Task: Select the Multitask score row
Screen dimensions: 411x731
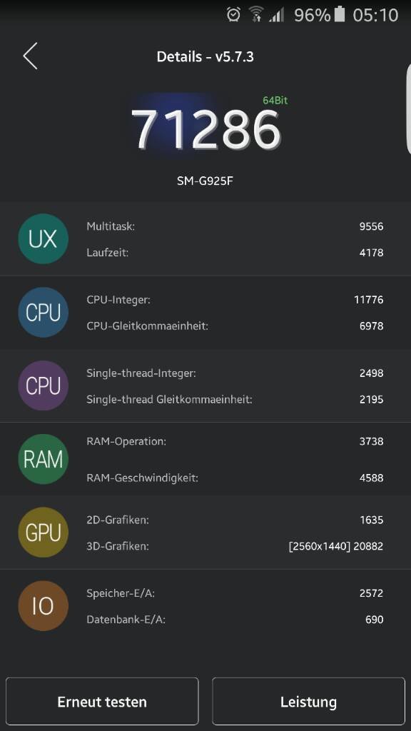Action: pos(235,226)
